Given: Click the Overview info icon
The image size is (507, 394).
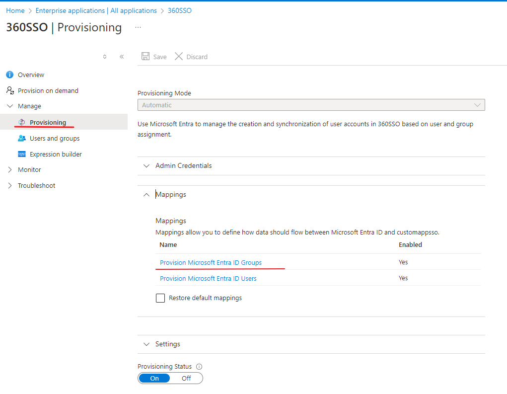Looking at the screenshot, I should point(9,75).
